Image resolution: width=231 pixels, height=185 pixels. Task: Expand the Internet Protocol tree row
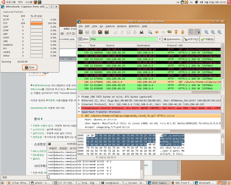(x=79, y=104)
